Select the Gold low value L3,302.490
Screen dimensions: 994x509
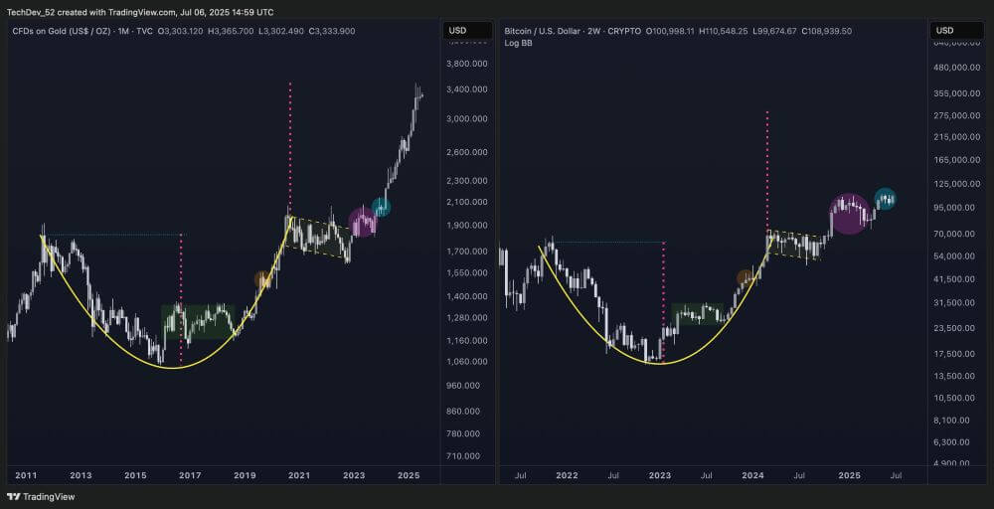[x=281, y=31]
